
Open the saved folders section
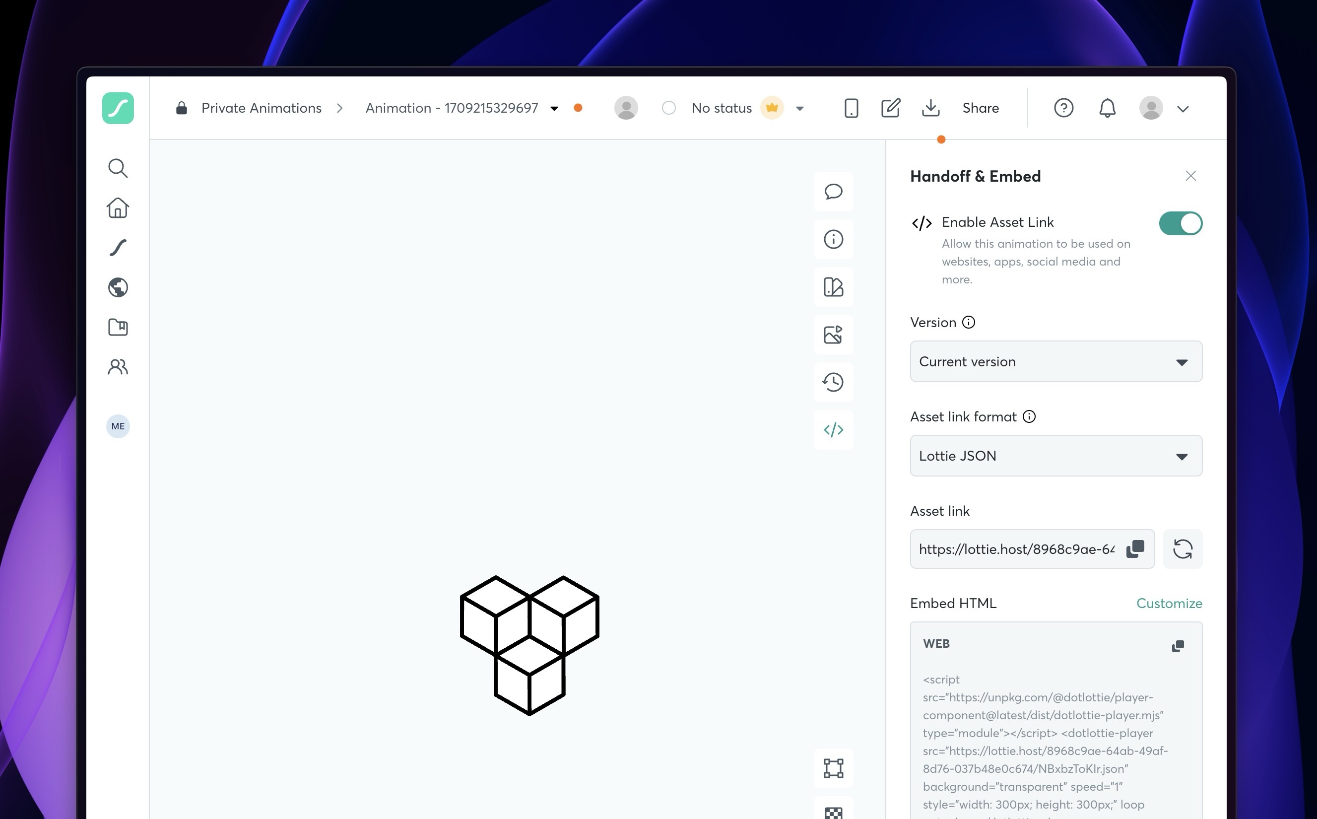click(118, 327)
